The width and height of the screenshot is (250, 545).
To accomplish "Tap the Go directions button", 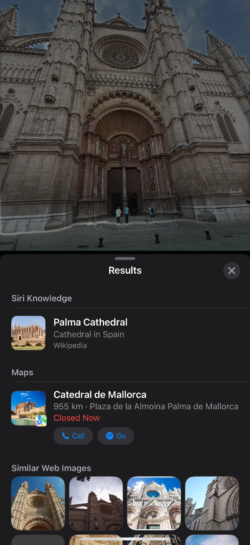I will [116, 436].
